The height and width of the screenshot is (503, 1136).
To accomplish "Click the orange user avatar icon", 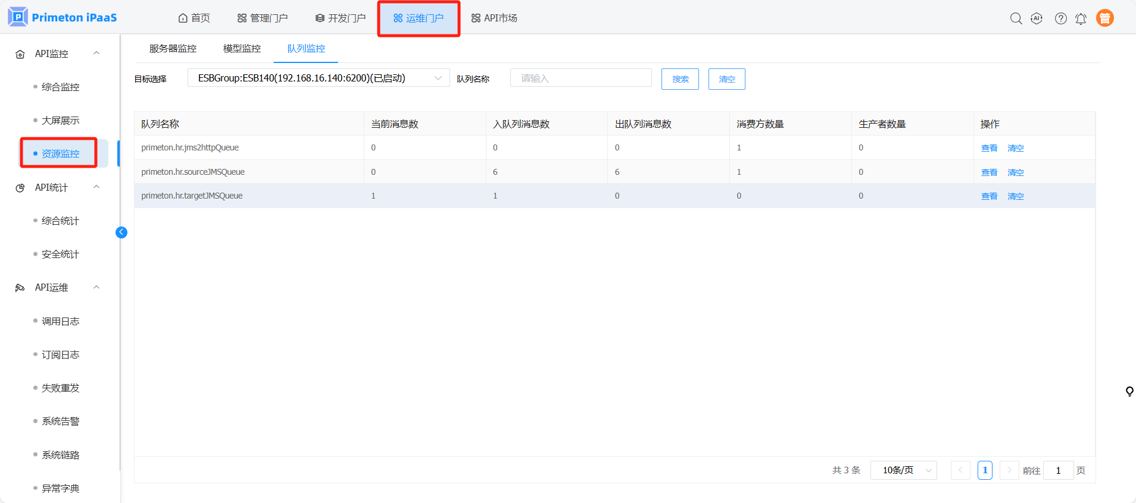I will pos(1104,18).
